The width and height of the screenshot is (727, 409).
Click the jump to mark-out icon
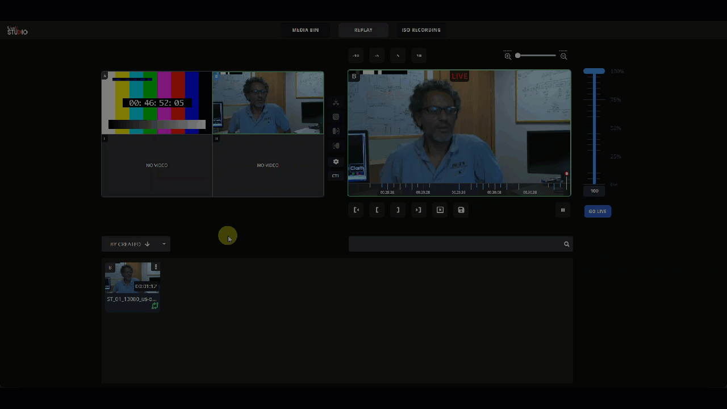pyautogui.click(x=419, y=210)
